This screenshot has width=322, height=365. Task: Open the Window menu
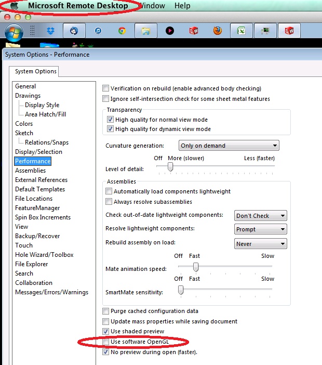click(153, 6)
